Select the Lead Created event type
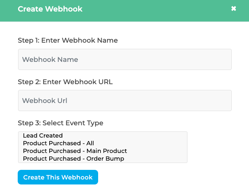 [x=43, y=136]
